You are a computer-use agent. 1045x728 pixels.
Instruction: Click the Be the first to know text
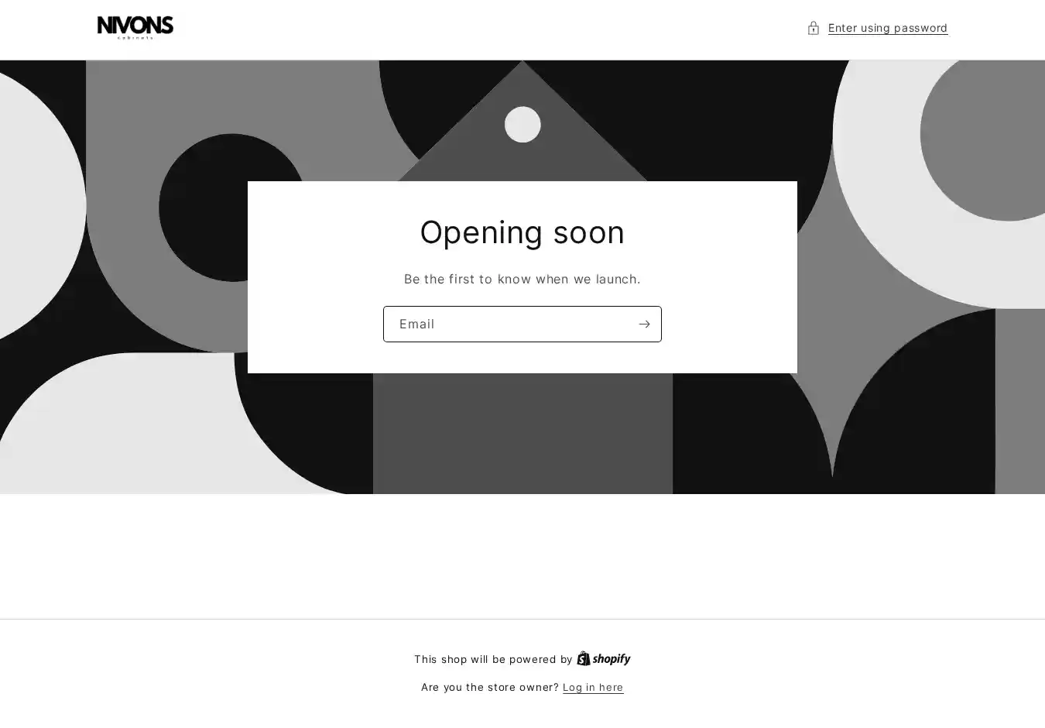point(522,279)
